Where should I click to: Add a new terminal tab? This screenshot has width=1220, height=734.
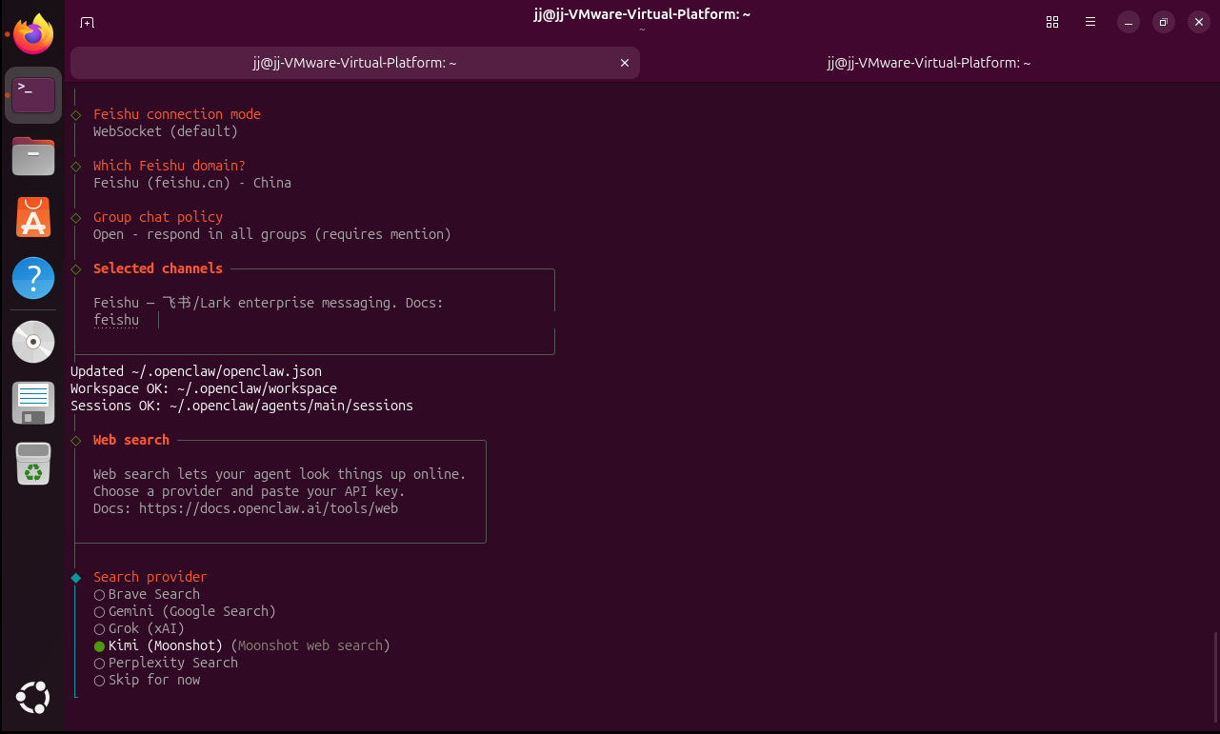[x=87, y=22]
